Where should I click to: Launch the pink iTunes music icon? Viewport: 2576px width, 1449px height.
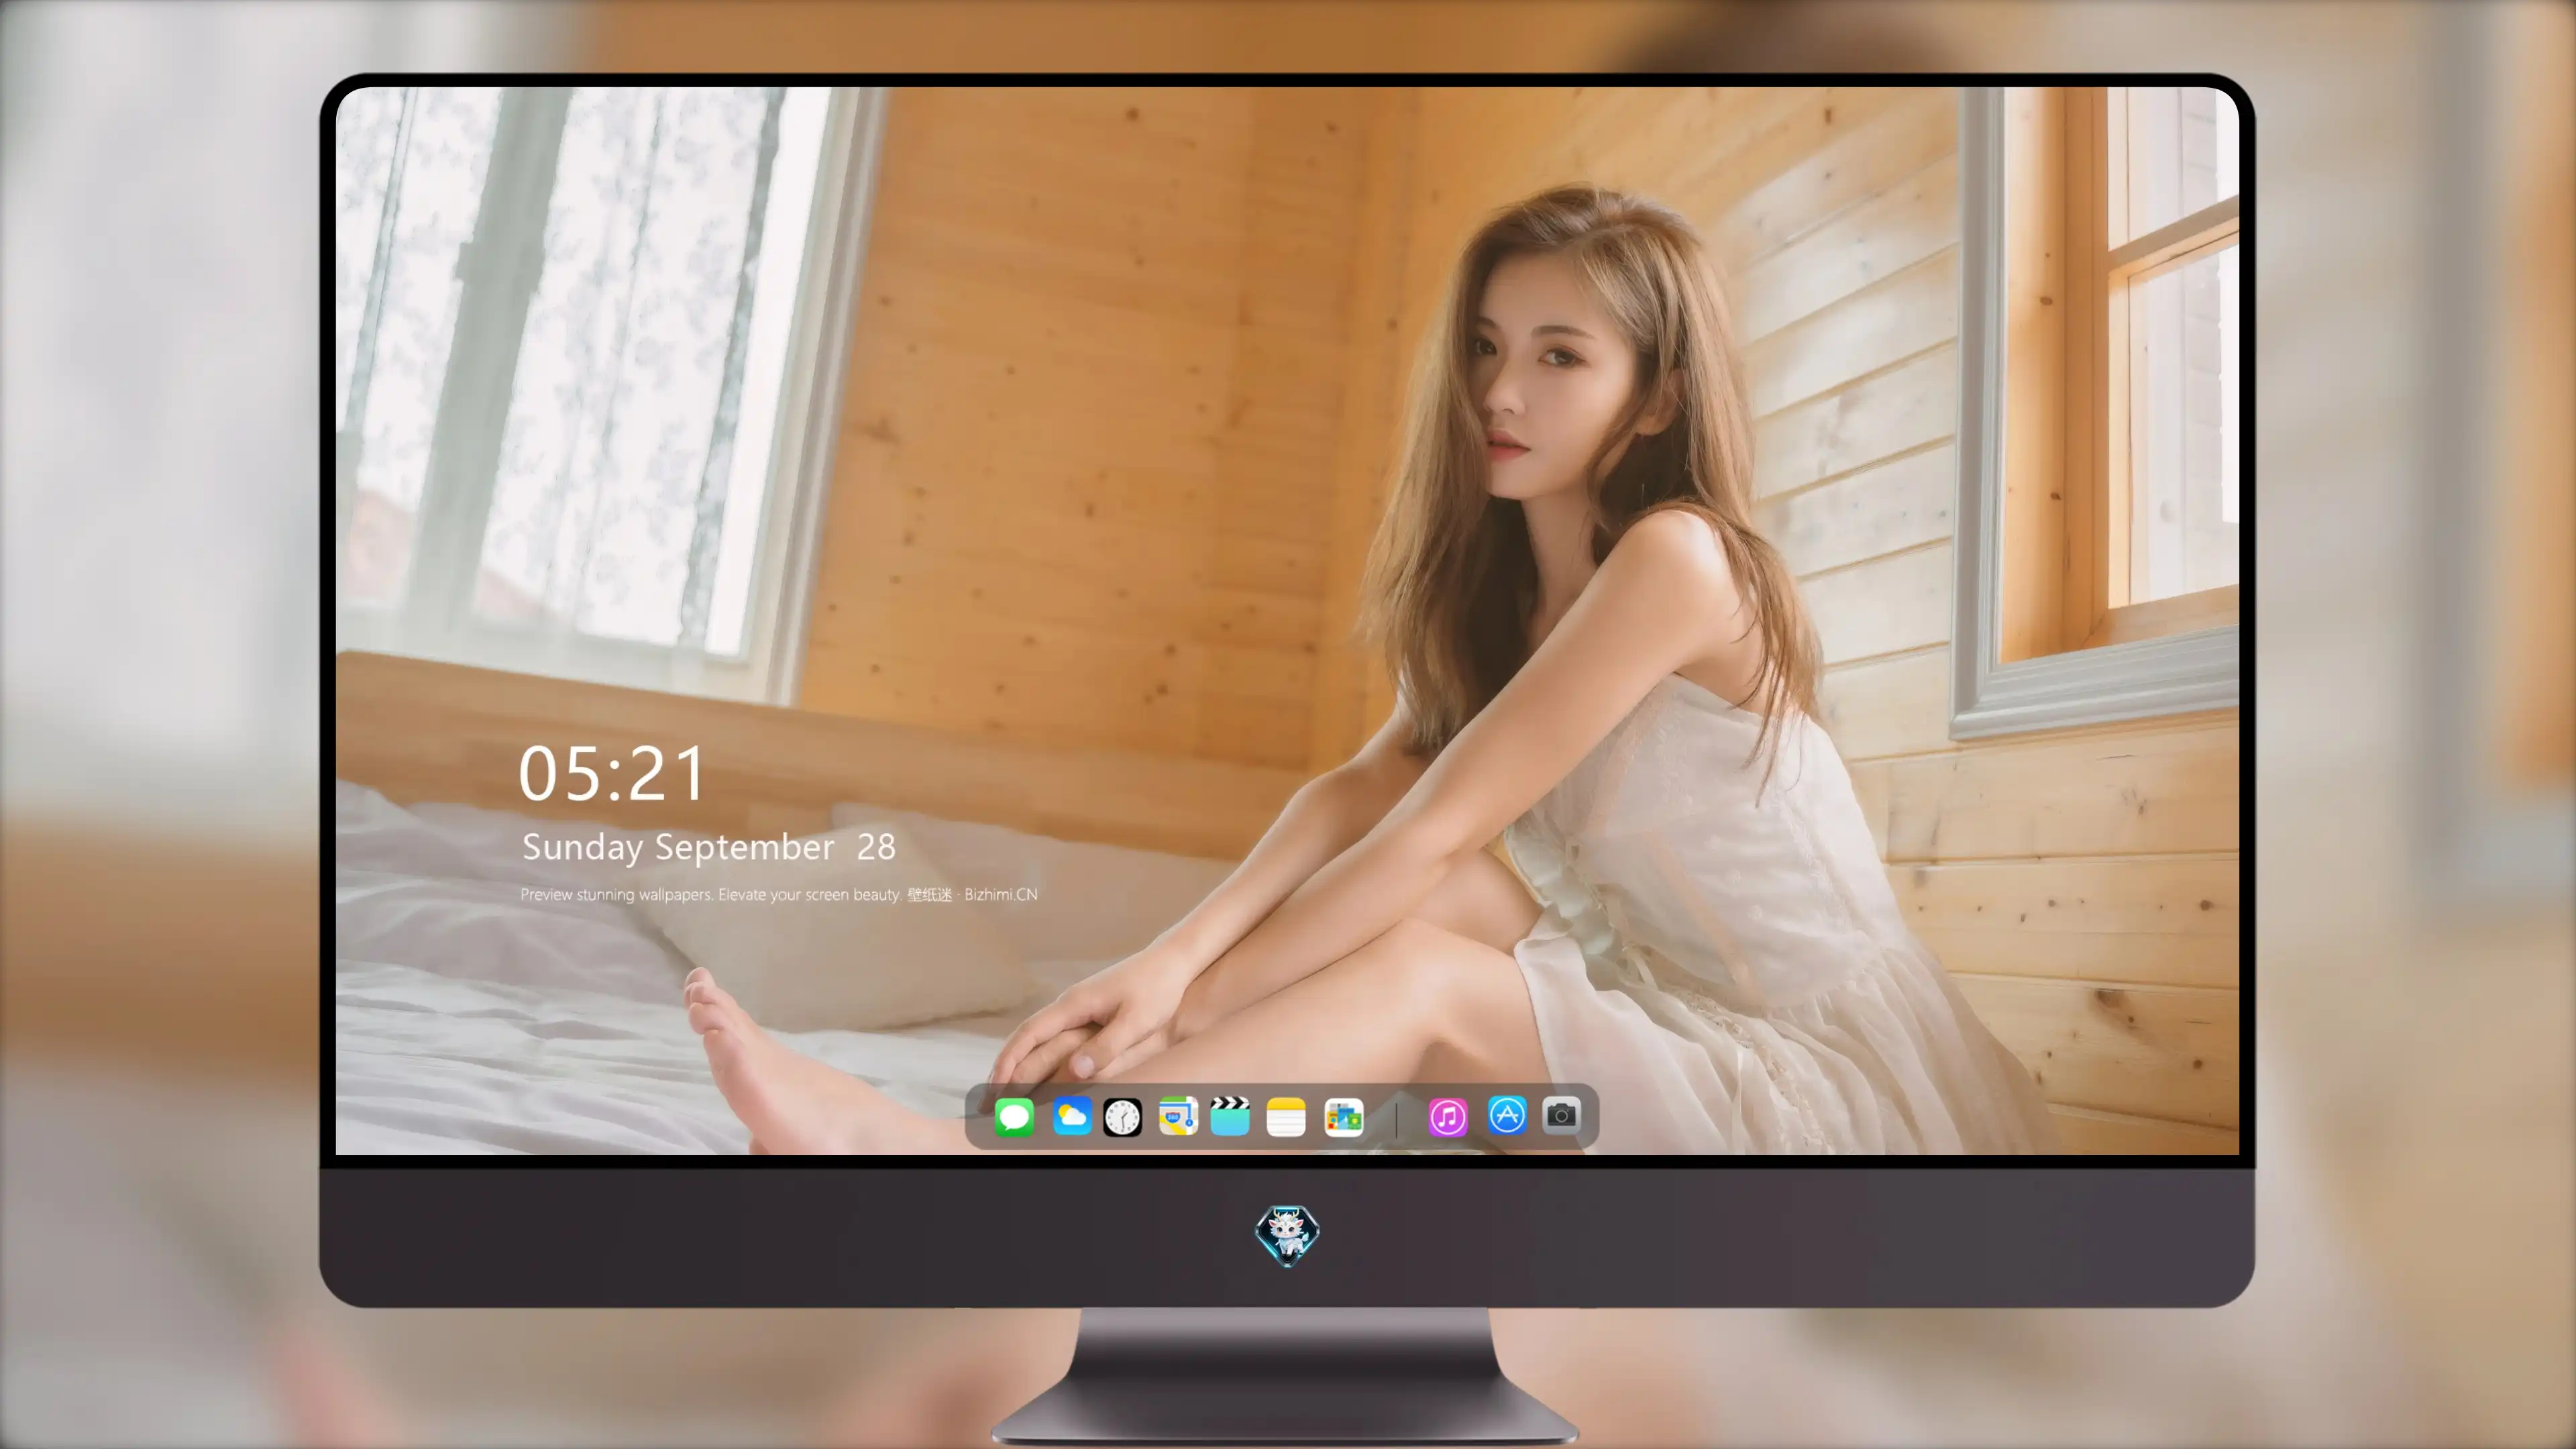(x=1448, y=1116)
